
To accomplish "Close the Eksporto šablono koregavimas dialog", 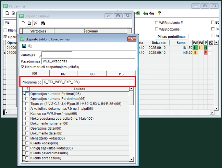I will pos(132,39).
